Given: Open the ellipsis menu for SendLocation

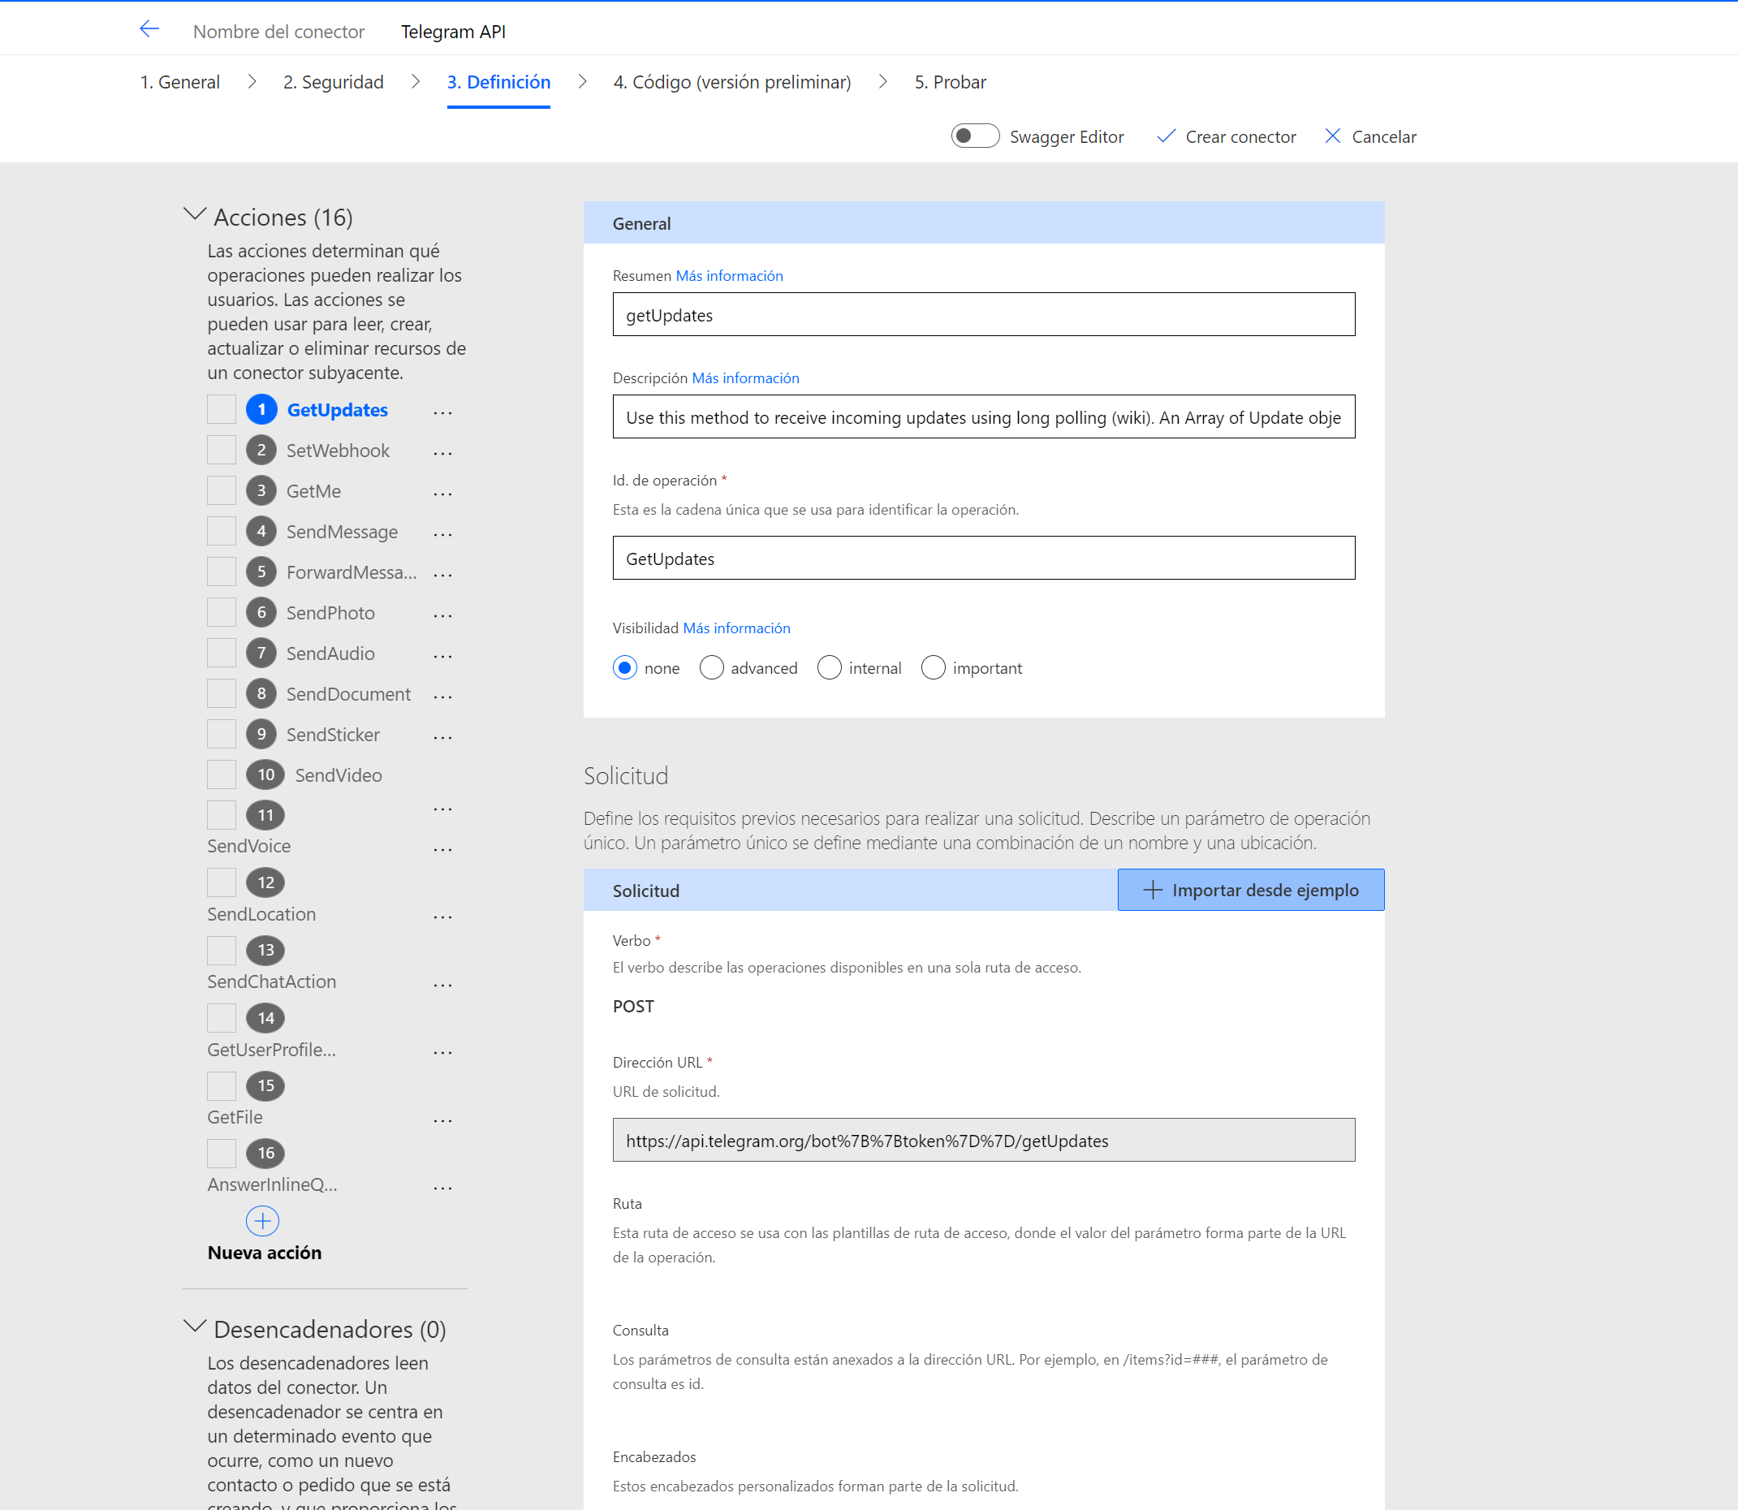Looking at the screenshot, I should click(442, 917).
